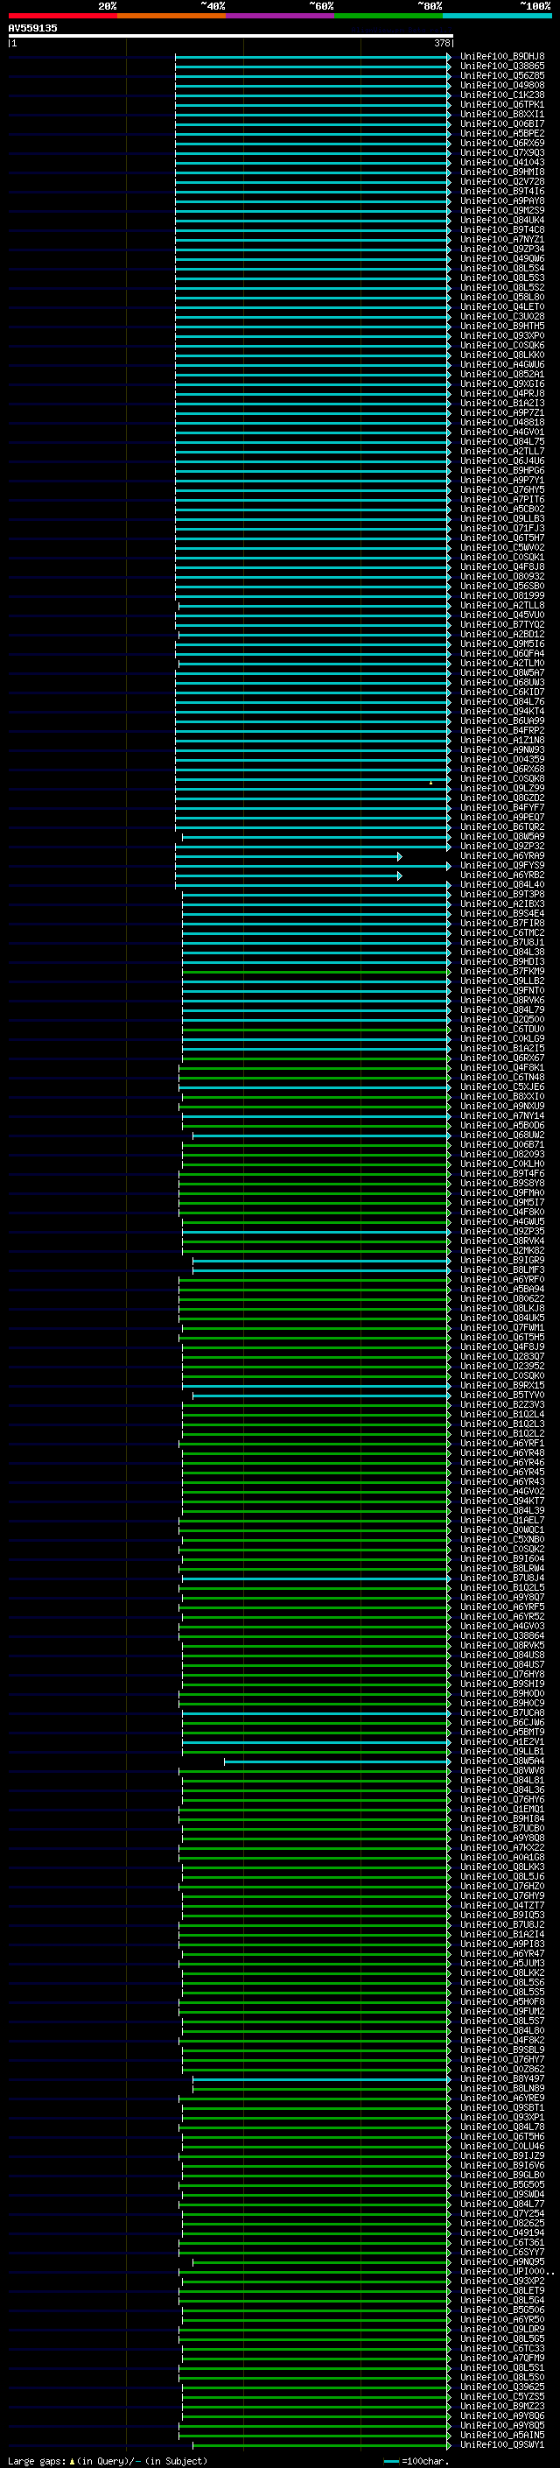Select hit UniRef100_Q8LKK0
The width and height of the screenshot is (560, 2468).
501,355
